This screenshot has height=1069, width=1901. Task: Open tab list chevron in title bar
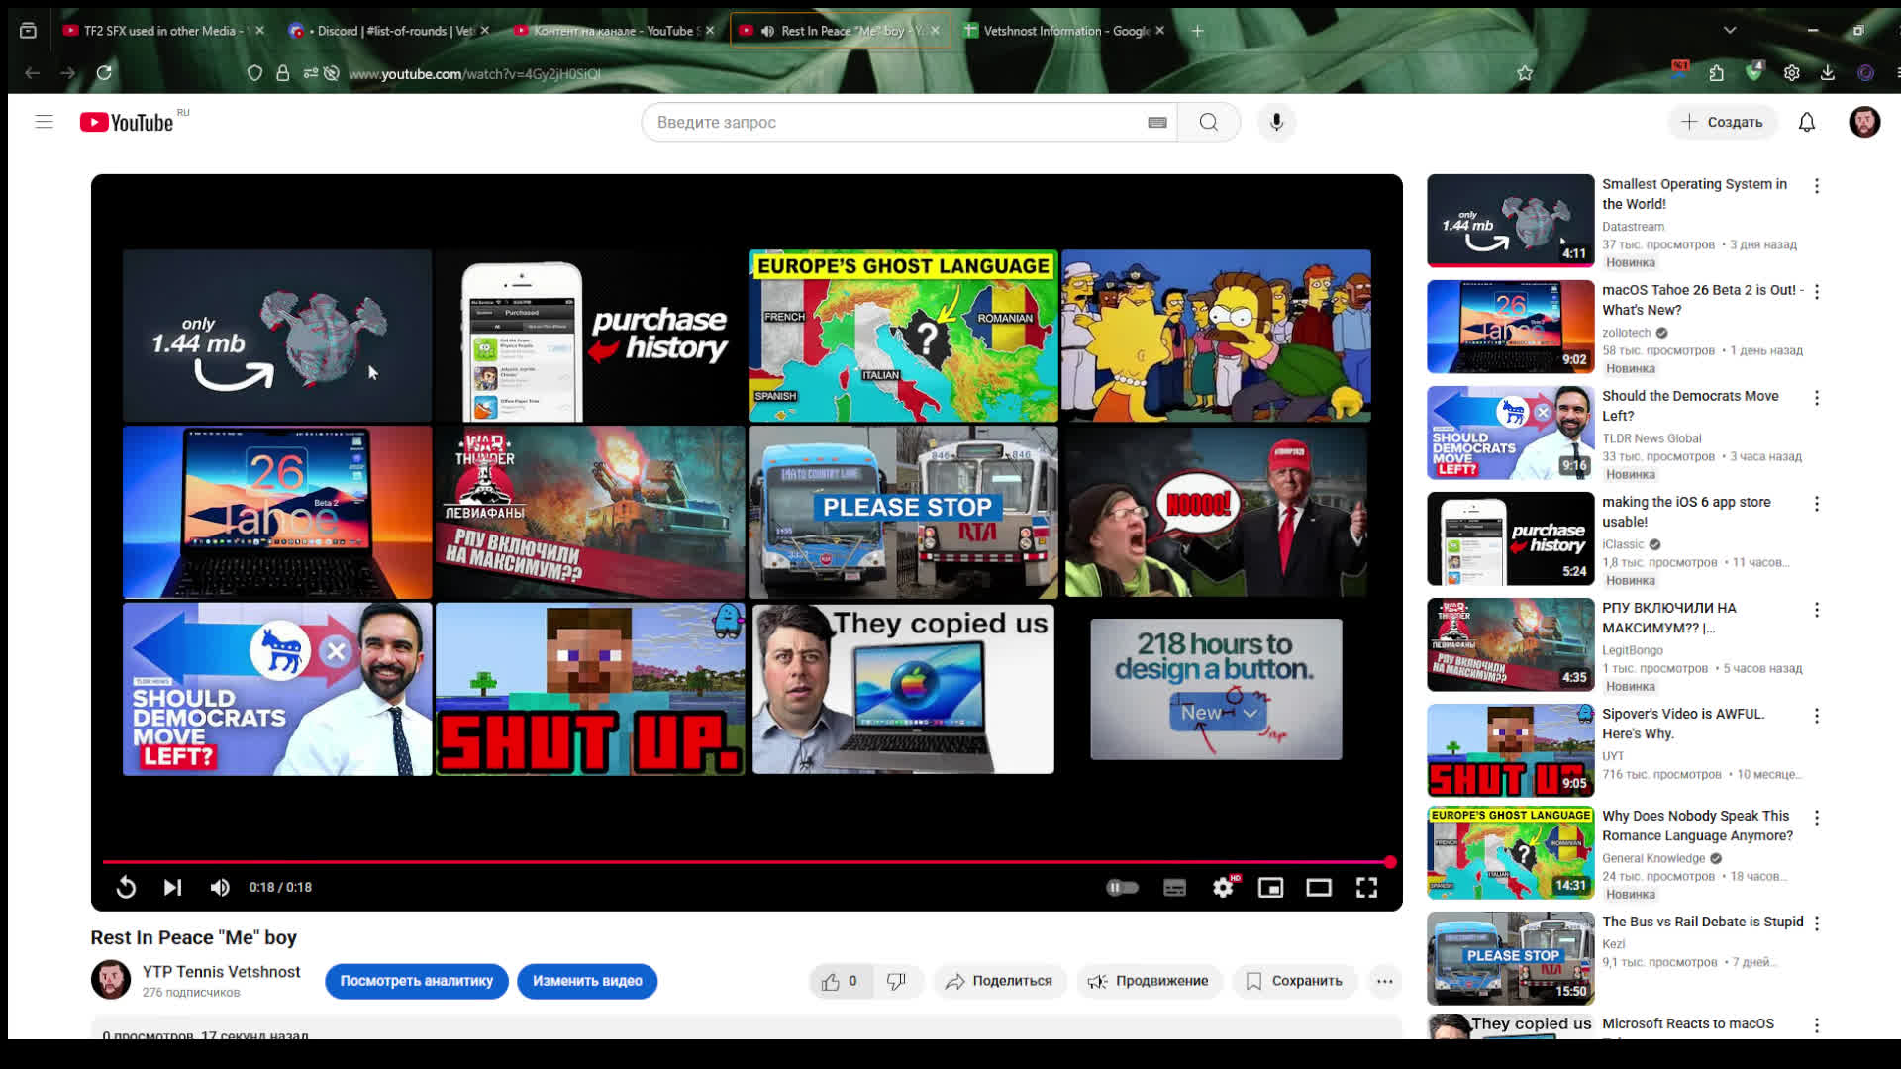pos(1730,31)
